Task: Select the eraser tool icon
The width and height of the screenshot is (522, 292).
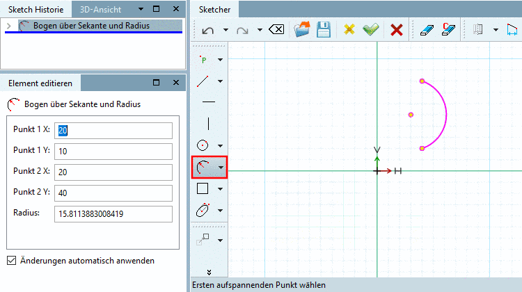Action: [x=427, y=31]
